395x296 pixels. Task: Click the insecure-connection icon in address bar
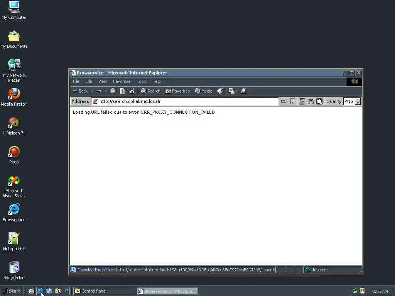pyautogui.click(x=95, y=101)
